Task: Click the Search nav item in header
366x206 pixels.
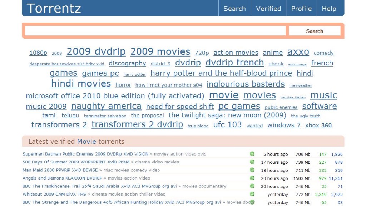Action: click(234, 9)
